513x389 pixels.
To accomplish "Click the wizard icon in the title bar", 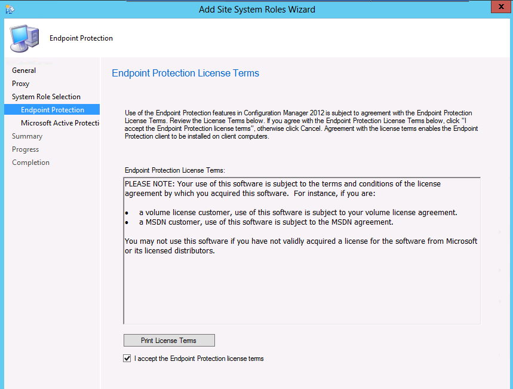I will (10, 9).
